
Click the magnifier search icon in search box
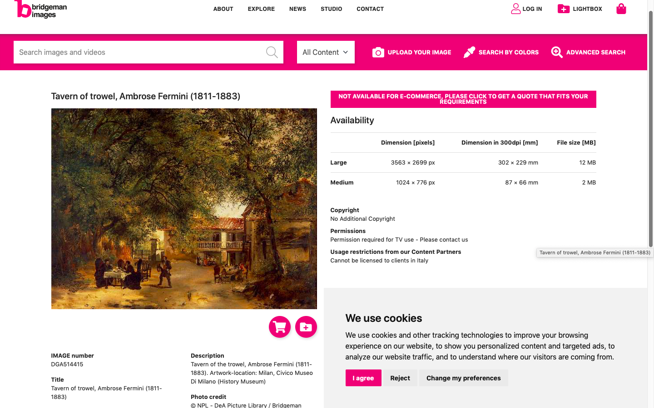click(272, 52)
